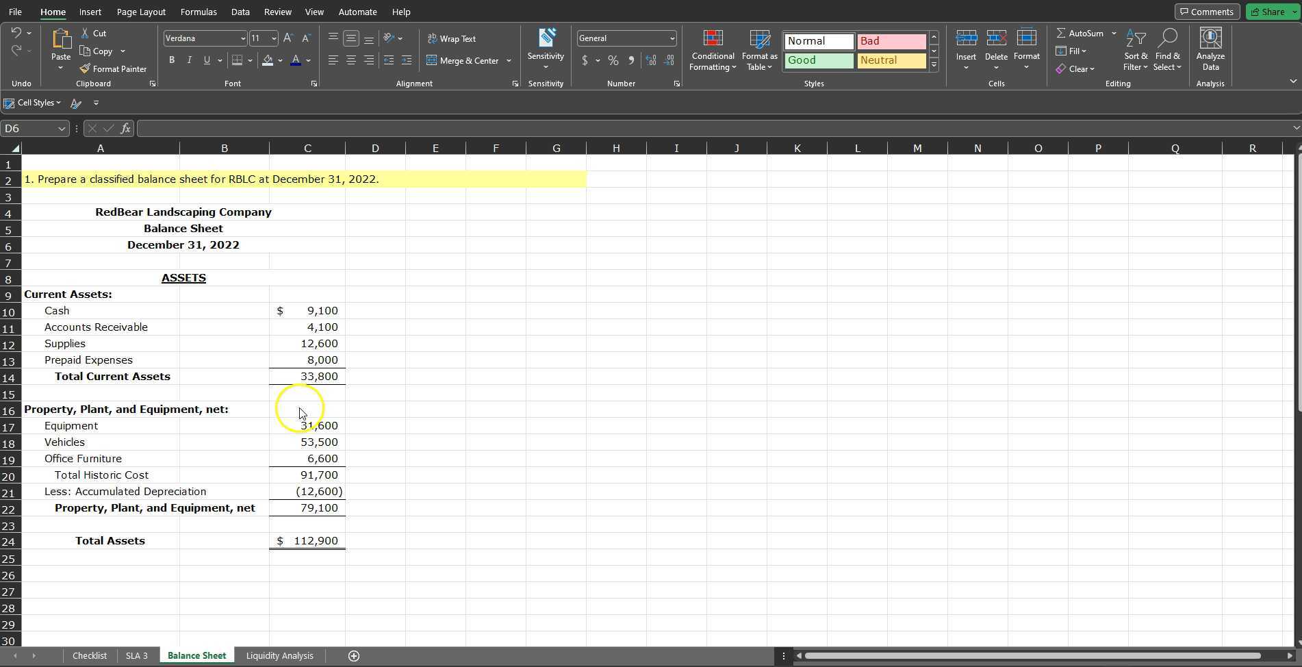This screenshot has width=1302, height=667.
Task: Toggle Align Left horizontal alignment
Action: pos(333,60)
